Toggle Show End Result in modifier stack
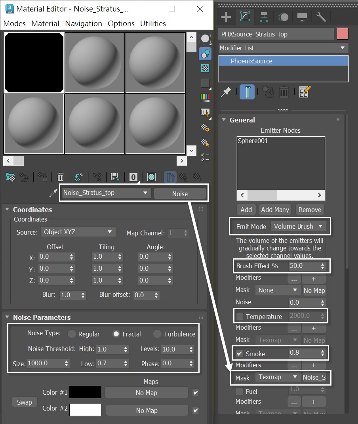Screen dimensions: 358x424 (247, 92)
